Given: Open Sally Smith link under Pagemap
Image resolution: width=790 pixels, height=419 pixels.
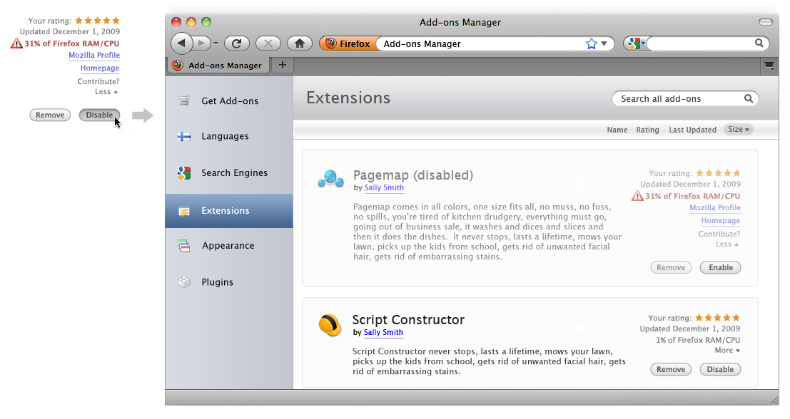Looking at the screenshot, I should pos(384,187).
